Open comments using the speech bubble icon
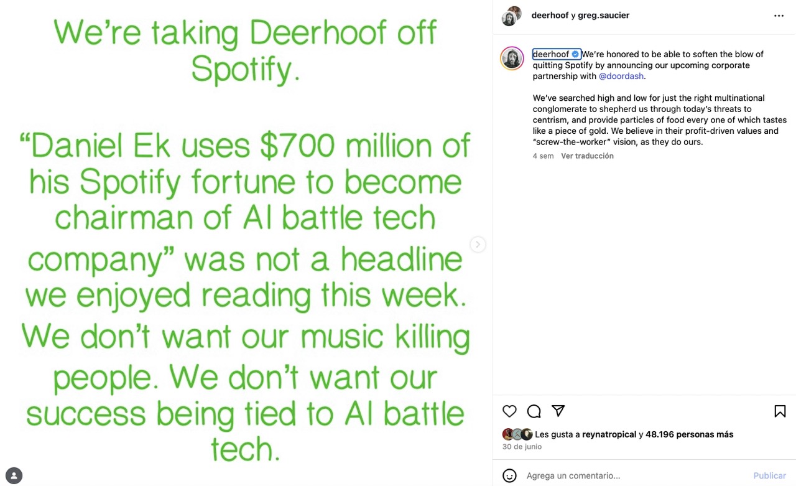 pos(534,411)
